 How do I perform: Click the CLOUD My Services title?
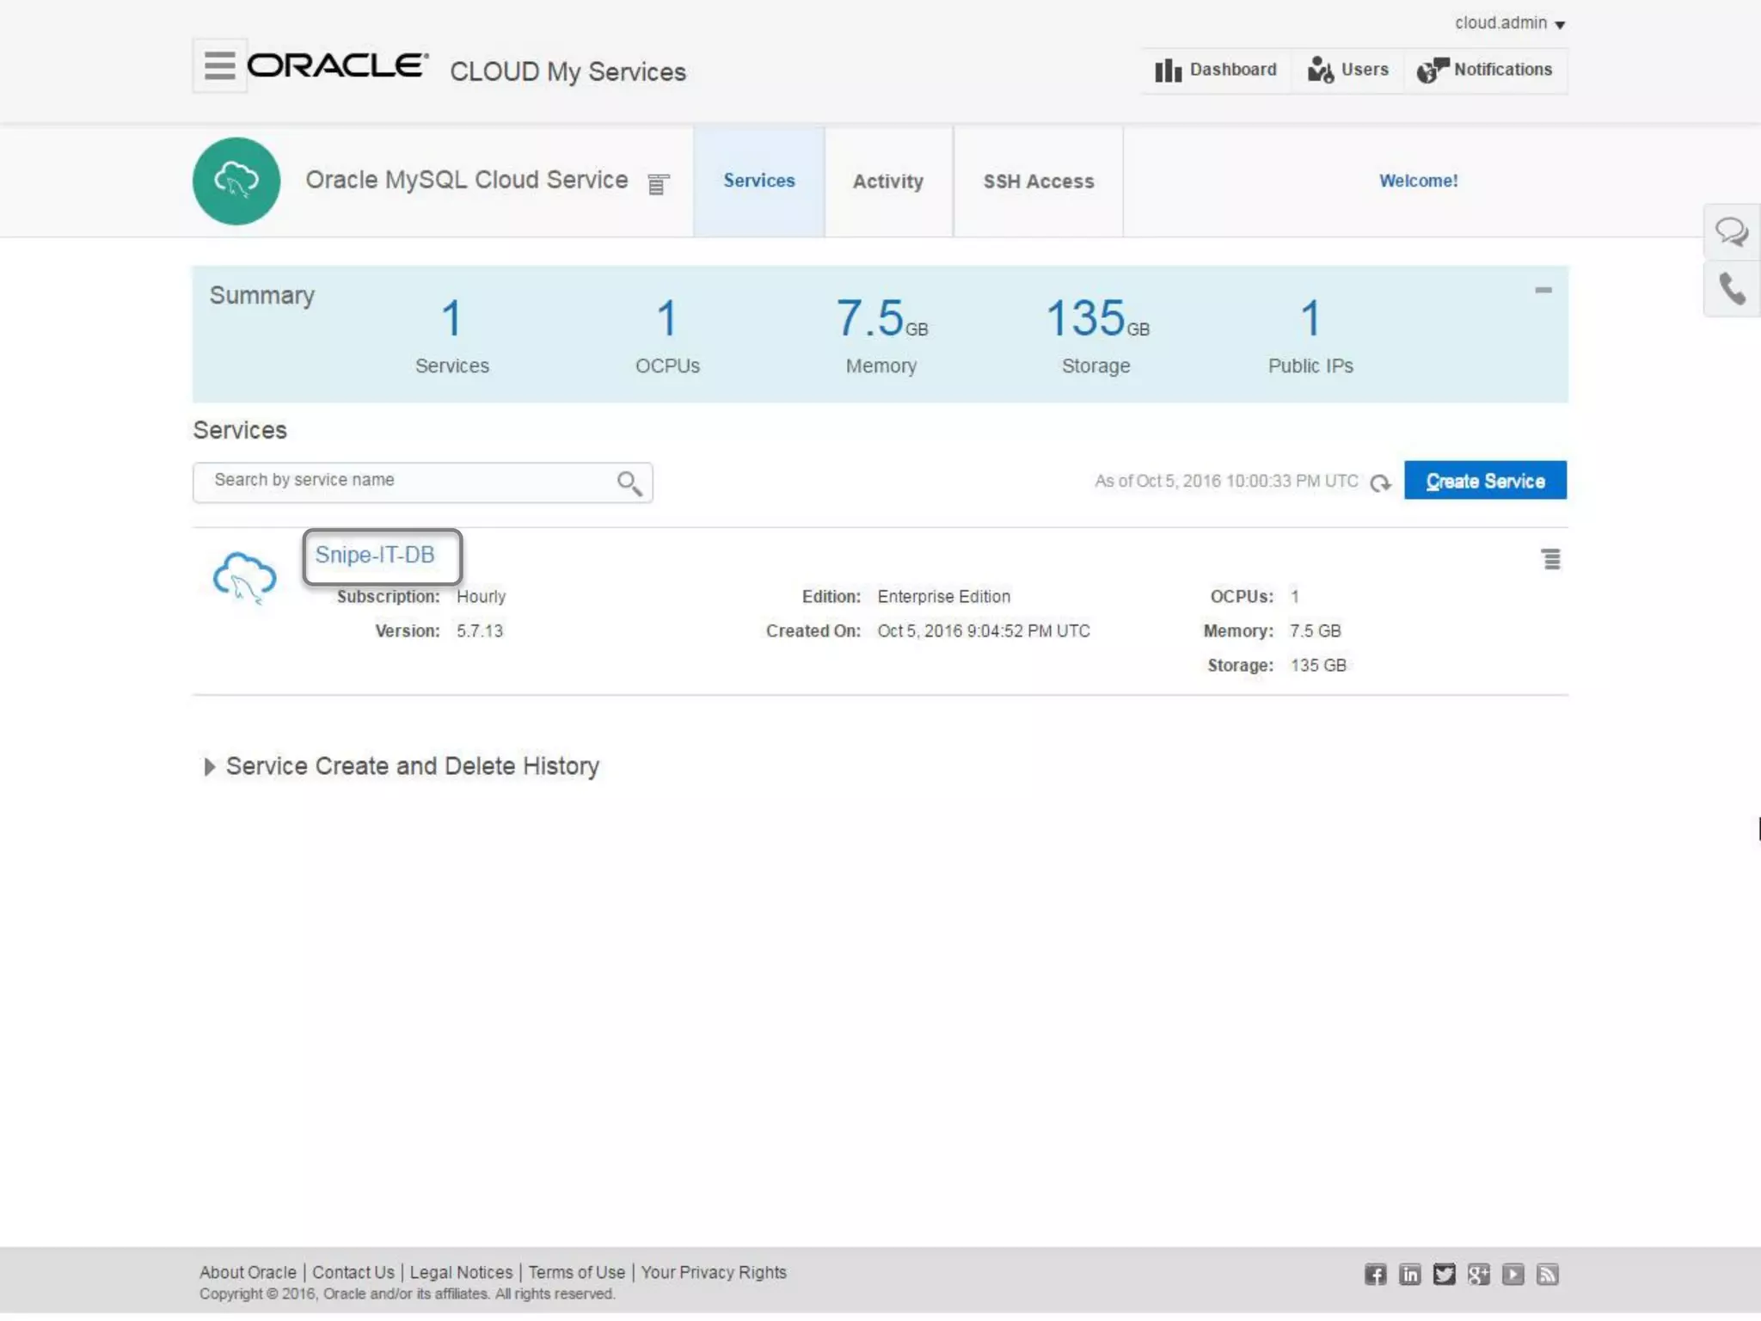pyautogui.click(x=568, y=72)
